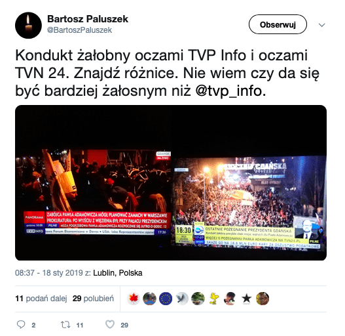Enlarge the attached TV screens photo

pos(171,182)
